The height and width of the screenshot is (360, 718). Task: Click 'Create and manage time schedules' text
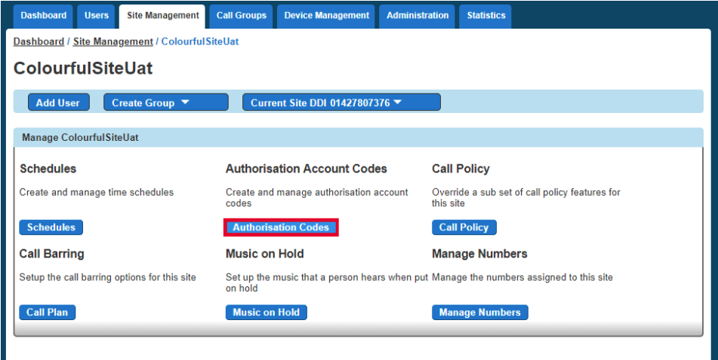point(97,192)
